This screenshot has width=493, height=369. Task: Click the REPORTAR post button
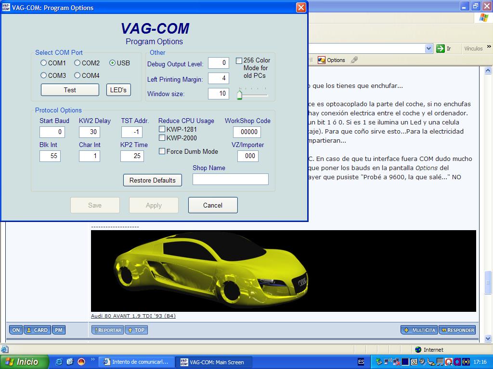(108, 330)
